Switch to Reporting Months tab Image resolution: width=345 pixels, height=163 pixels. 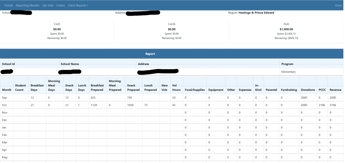(x=28, y=5)
